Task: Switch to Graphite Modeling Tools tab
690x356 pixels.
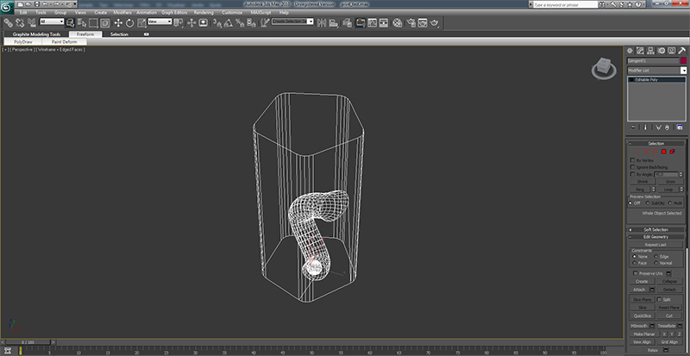Action: coord(36,34)
